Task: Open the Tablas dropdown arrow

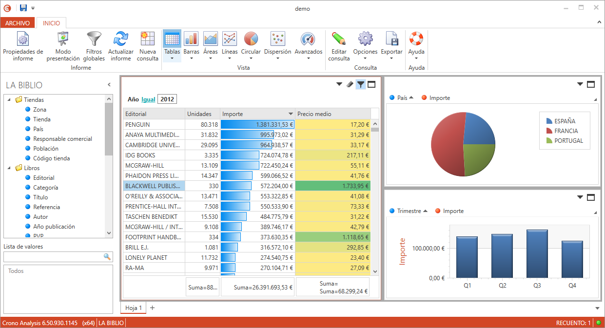Action: click(172, 58)
